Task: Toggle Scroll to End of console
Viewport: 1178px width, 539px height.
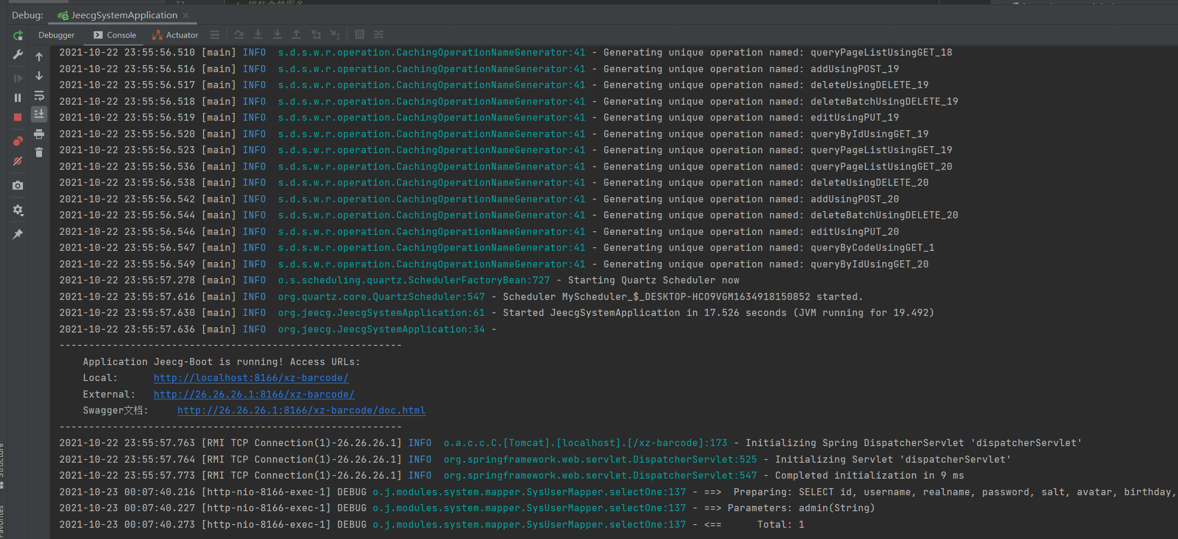Action: [x=39, y=114]
